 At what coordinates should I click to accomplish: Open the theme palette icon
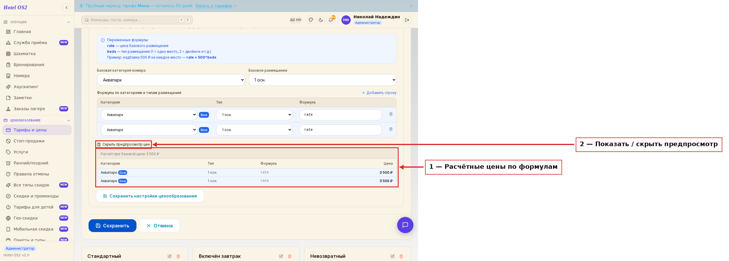311,20
